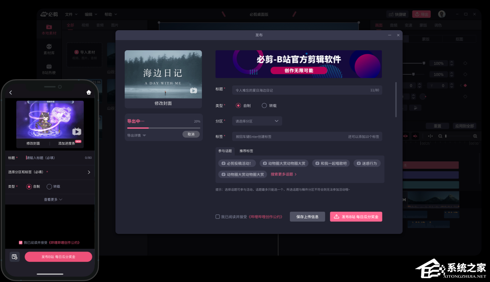Select the 素材库 sidebar icon
The height and width of the screenshot is (282, 490).
49,46
